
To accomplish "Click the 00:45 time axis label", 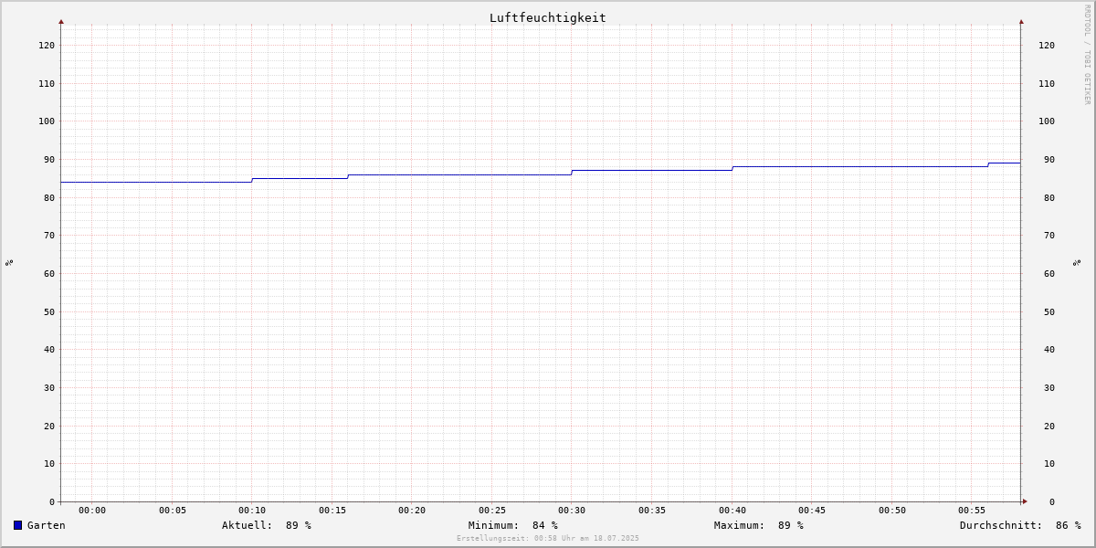I will (812, 511).
